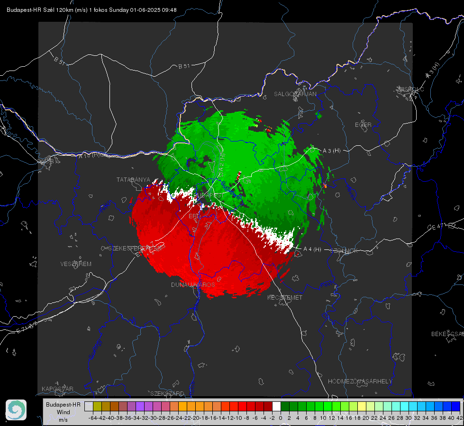464x426 pixels.
Task: Select the blue Heves county label
Action: click(x=350, y=193)
